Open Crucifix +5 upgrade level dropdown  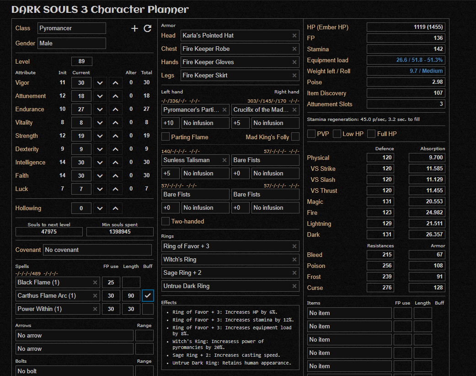241,123
